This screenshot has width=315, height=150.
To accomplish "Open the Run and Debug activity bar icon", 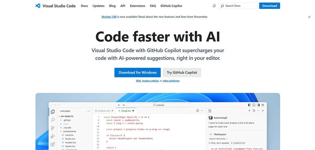I will tap(53, 136).
